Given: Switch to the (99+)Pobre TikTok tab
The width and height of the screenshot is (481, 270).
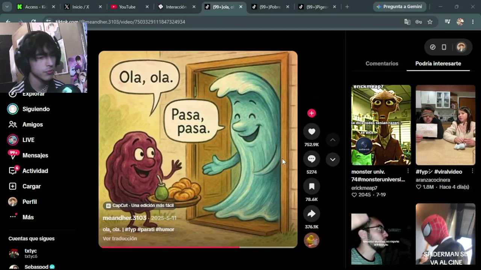Looking at the screenshot, I should coord(271,7).
